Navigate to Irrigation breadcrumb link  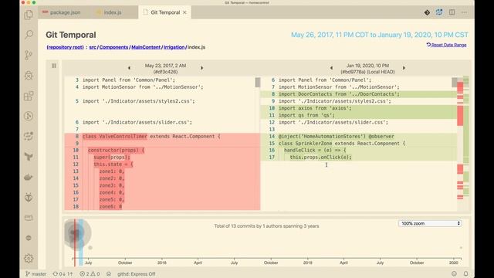pos(174,47)
